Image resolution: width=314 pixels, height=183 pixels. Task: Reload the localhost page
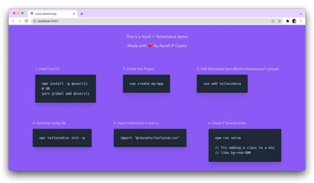[x=26, y=21]
